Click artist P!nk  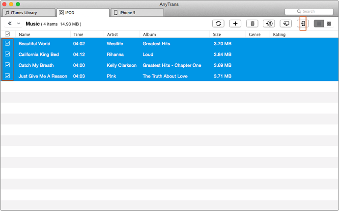click(x=112, y=76)
